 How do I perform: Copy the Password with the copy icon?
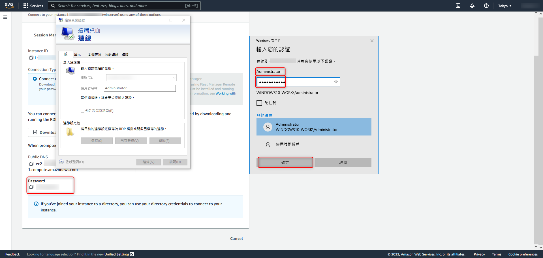pyautogui.click(x=31, y=187)
